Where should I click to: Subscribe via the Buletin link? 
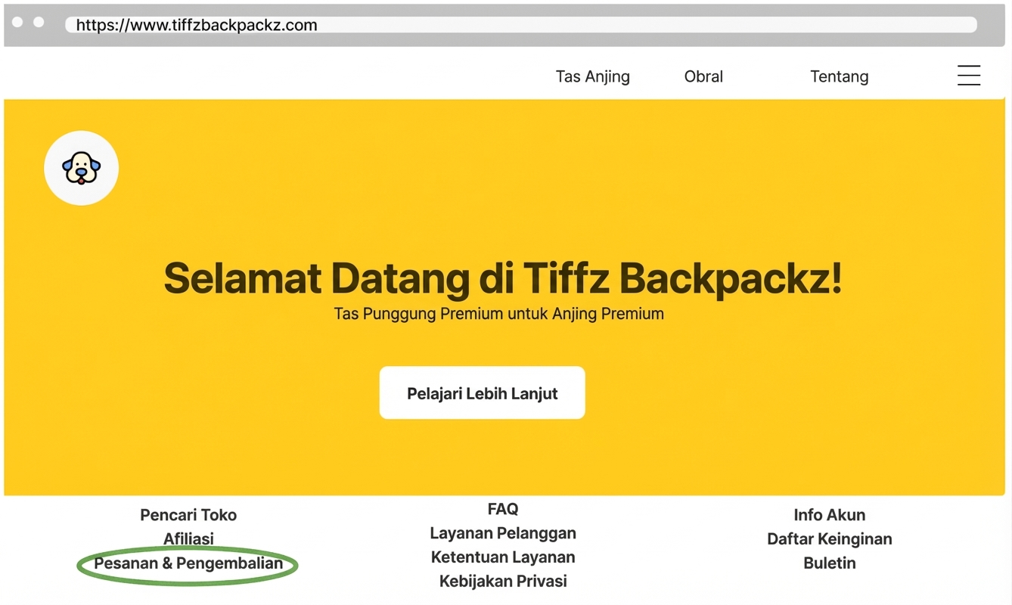click(x=830, y=563)
